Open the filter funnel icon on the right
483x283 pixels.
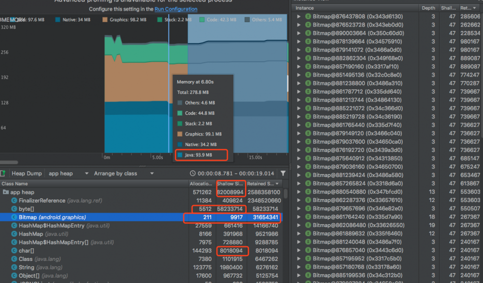click(283, 173)
